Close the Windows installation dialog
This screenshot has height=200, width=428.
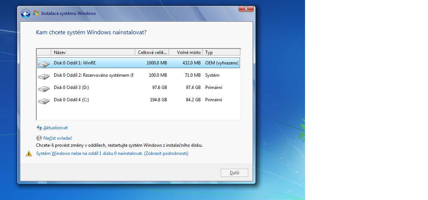point(246,9)
